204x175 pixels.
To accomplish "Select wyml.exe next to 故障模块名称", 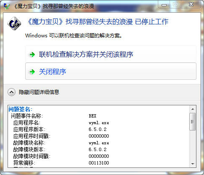I will [x=99, y=143].
